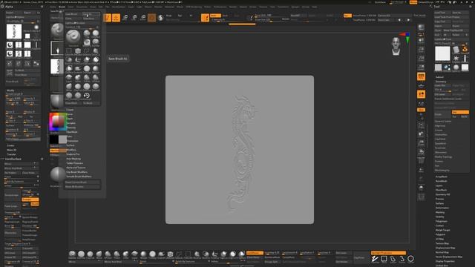Toggle the orange LazyMouse button in bottom shelf
The width and height of the screenshot is (475, 267).
tap(255, 253)
